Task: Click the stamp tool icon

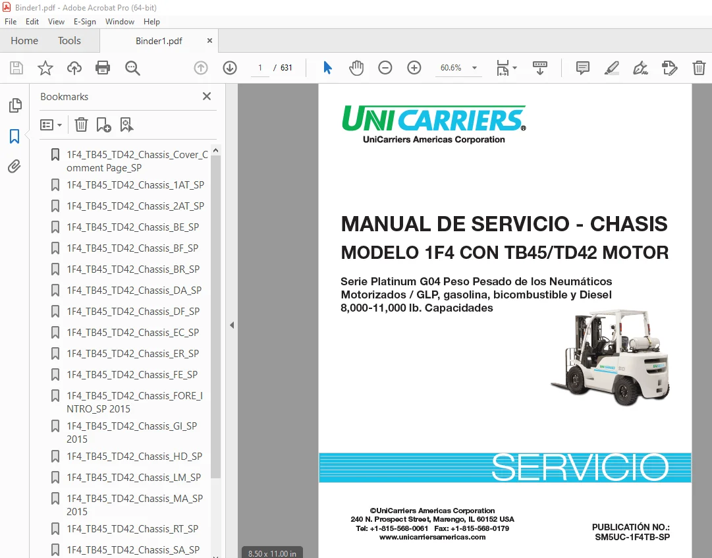Action: click(670, 68)
